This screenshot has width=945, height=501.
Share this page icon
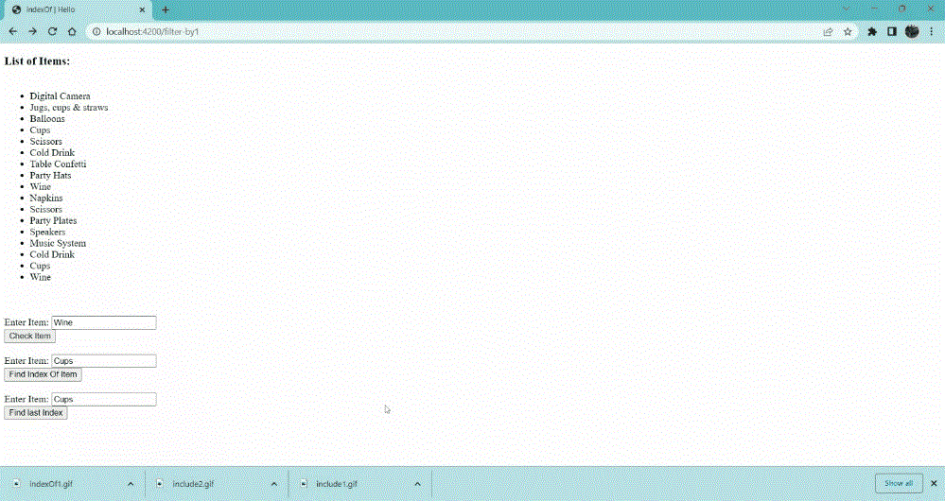click(x=828, y=31)
